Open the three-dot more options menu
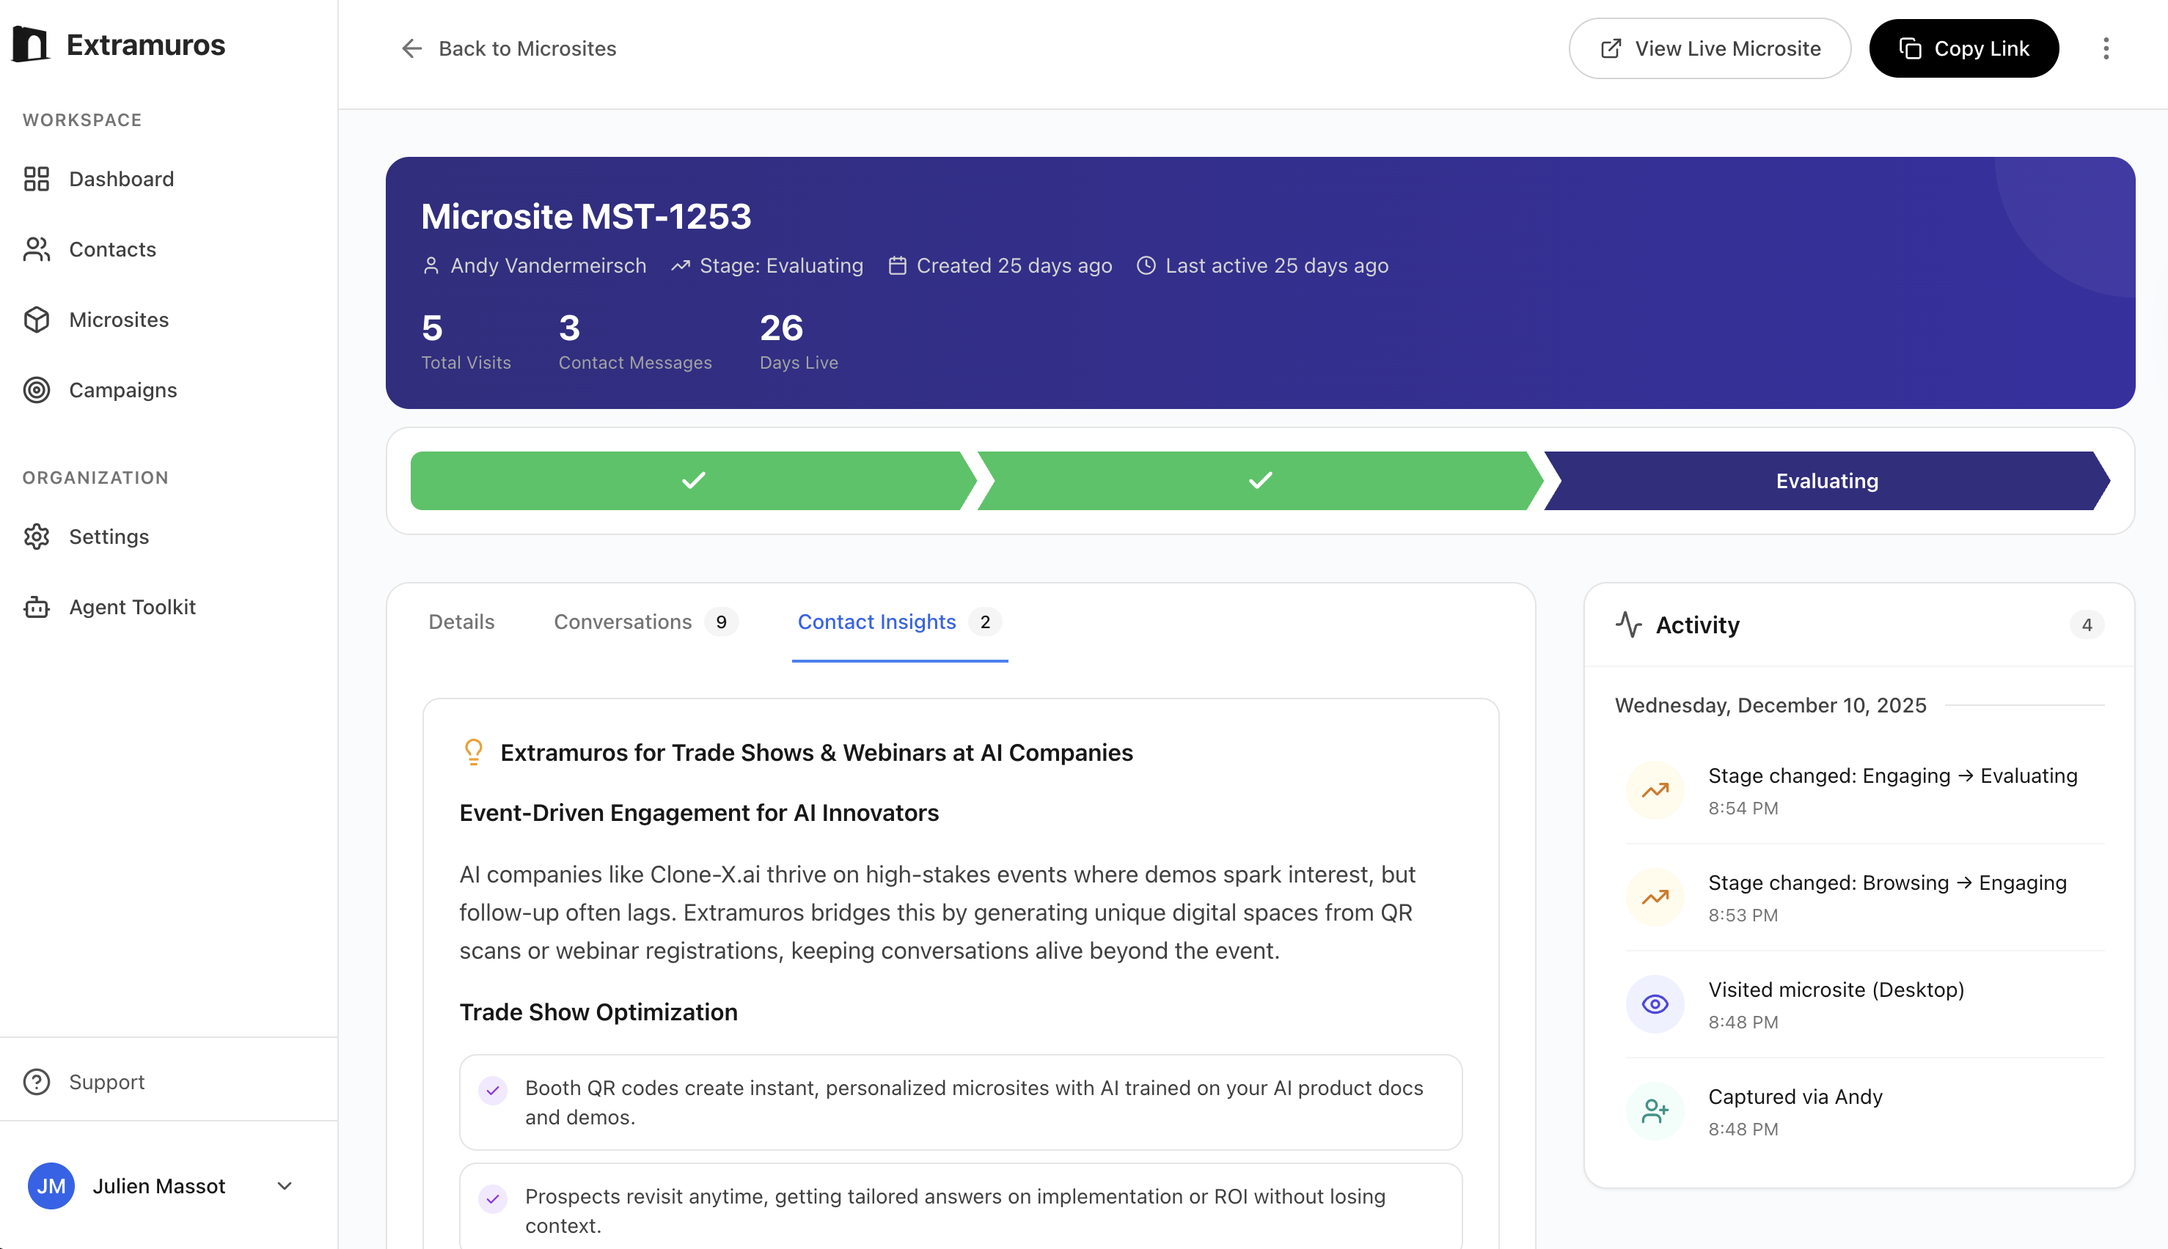This screenshot has width=2168, height=1249. 2106,48
